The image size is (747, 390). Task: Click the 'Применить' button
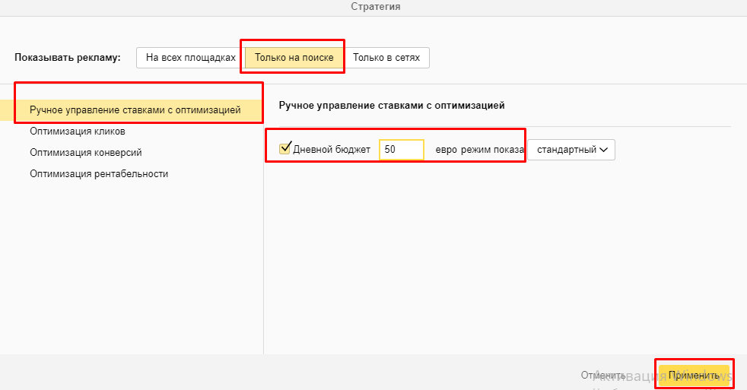(x=694, y=376)
